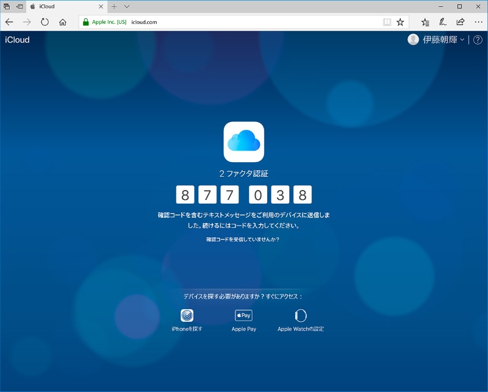The width and height of the screenshot is (488, 392).
Task: Open the browser home page
Action: [63, 22]
